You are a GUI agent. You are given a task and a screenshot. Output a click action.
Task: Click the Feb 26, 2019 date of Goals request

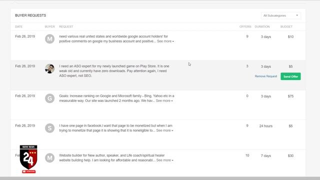(25, 96)
